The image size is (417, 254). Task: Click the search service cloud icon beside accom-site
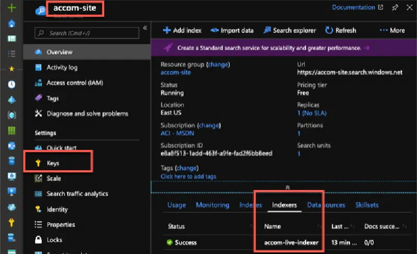[41, 10]
